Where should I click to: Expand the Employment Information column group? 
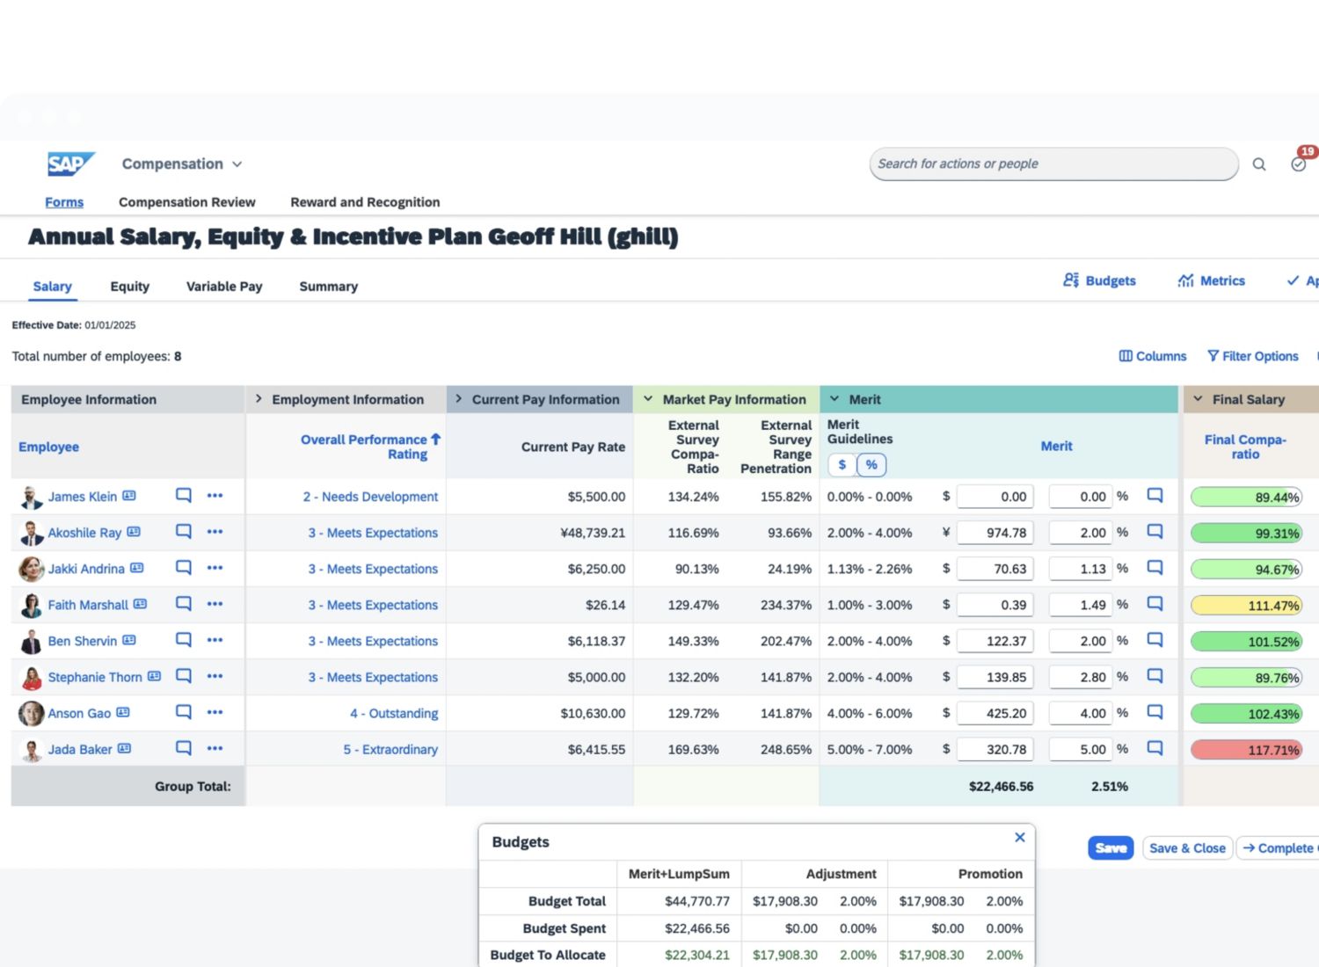(259, 399)
